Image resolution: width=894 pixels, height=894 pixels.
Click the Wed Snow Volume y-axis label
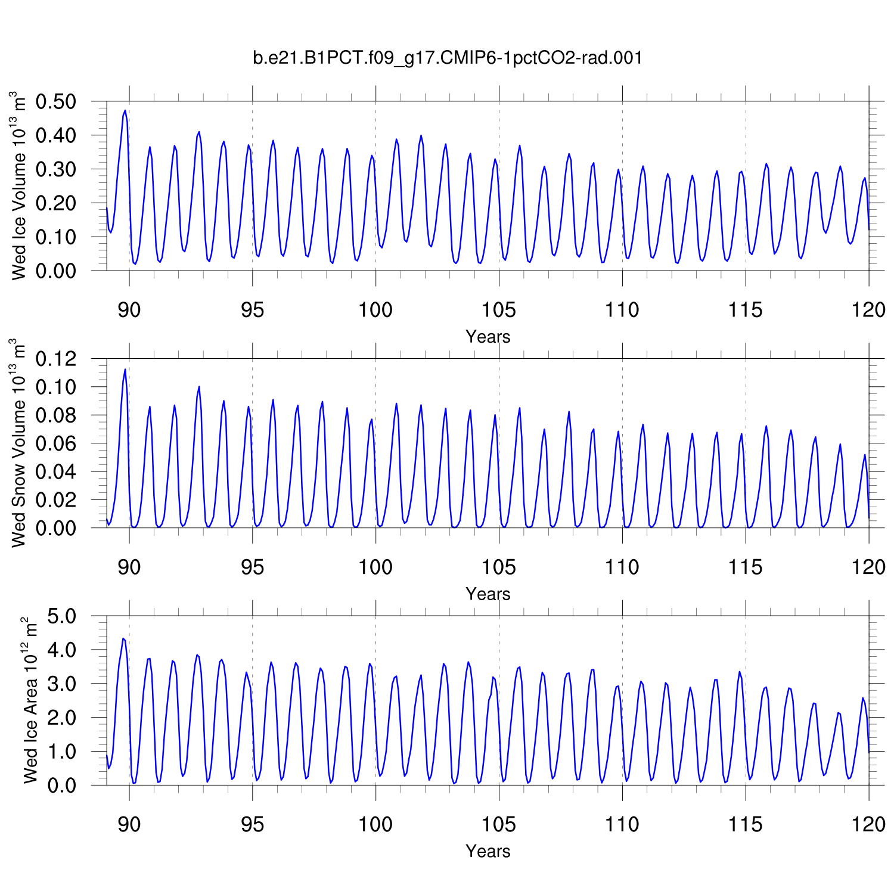(x=20, y=443)
